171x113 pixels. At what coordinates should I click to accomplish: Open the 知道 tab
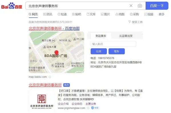tap(62, 14)
